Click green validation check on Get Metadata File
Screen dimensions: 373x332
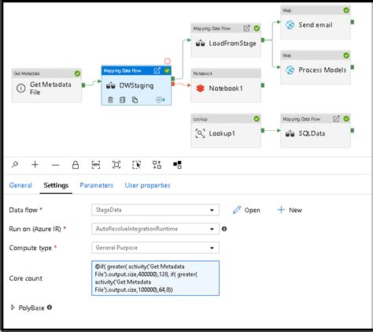[x=77, y=73]
